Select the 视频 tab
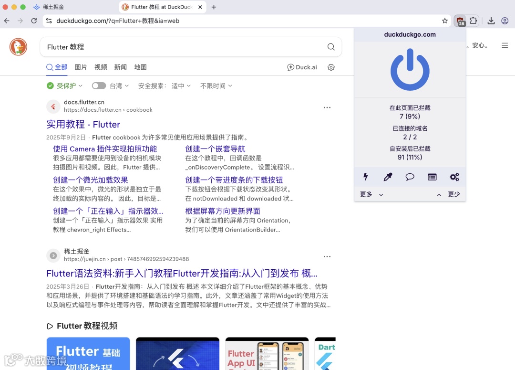The width and height of the screenshot is (515, 370). point(101,67)
